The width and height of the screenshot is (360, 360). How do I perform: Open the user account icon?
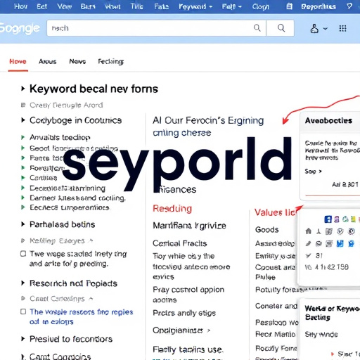(314, 29)
